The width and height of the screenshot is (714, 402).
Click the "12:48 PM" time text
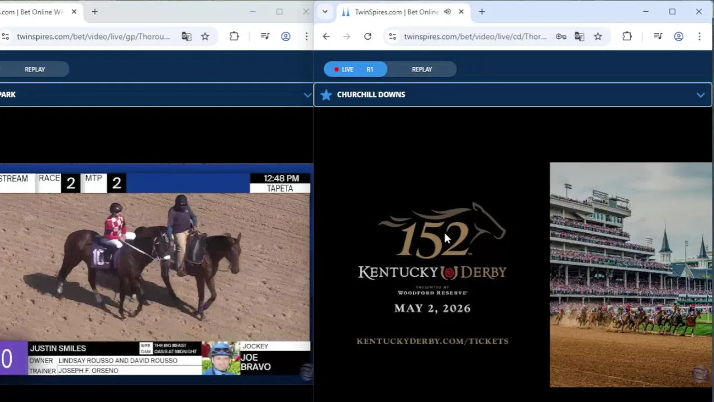[x=281, y=178]
